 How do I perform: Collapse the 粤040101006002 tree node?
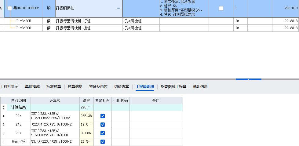point(10,8)
